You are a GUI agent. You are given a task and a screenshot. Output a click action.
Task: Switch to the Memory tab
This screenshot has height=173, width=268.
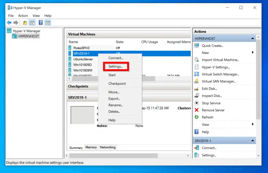pos(91,147)
